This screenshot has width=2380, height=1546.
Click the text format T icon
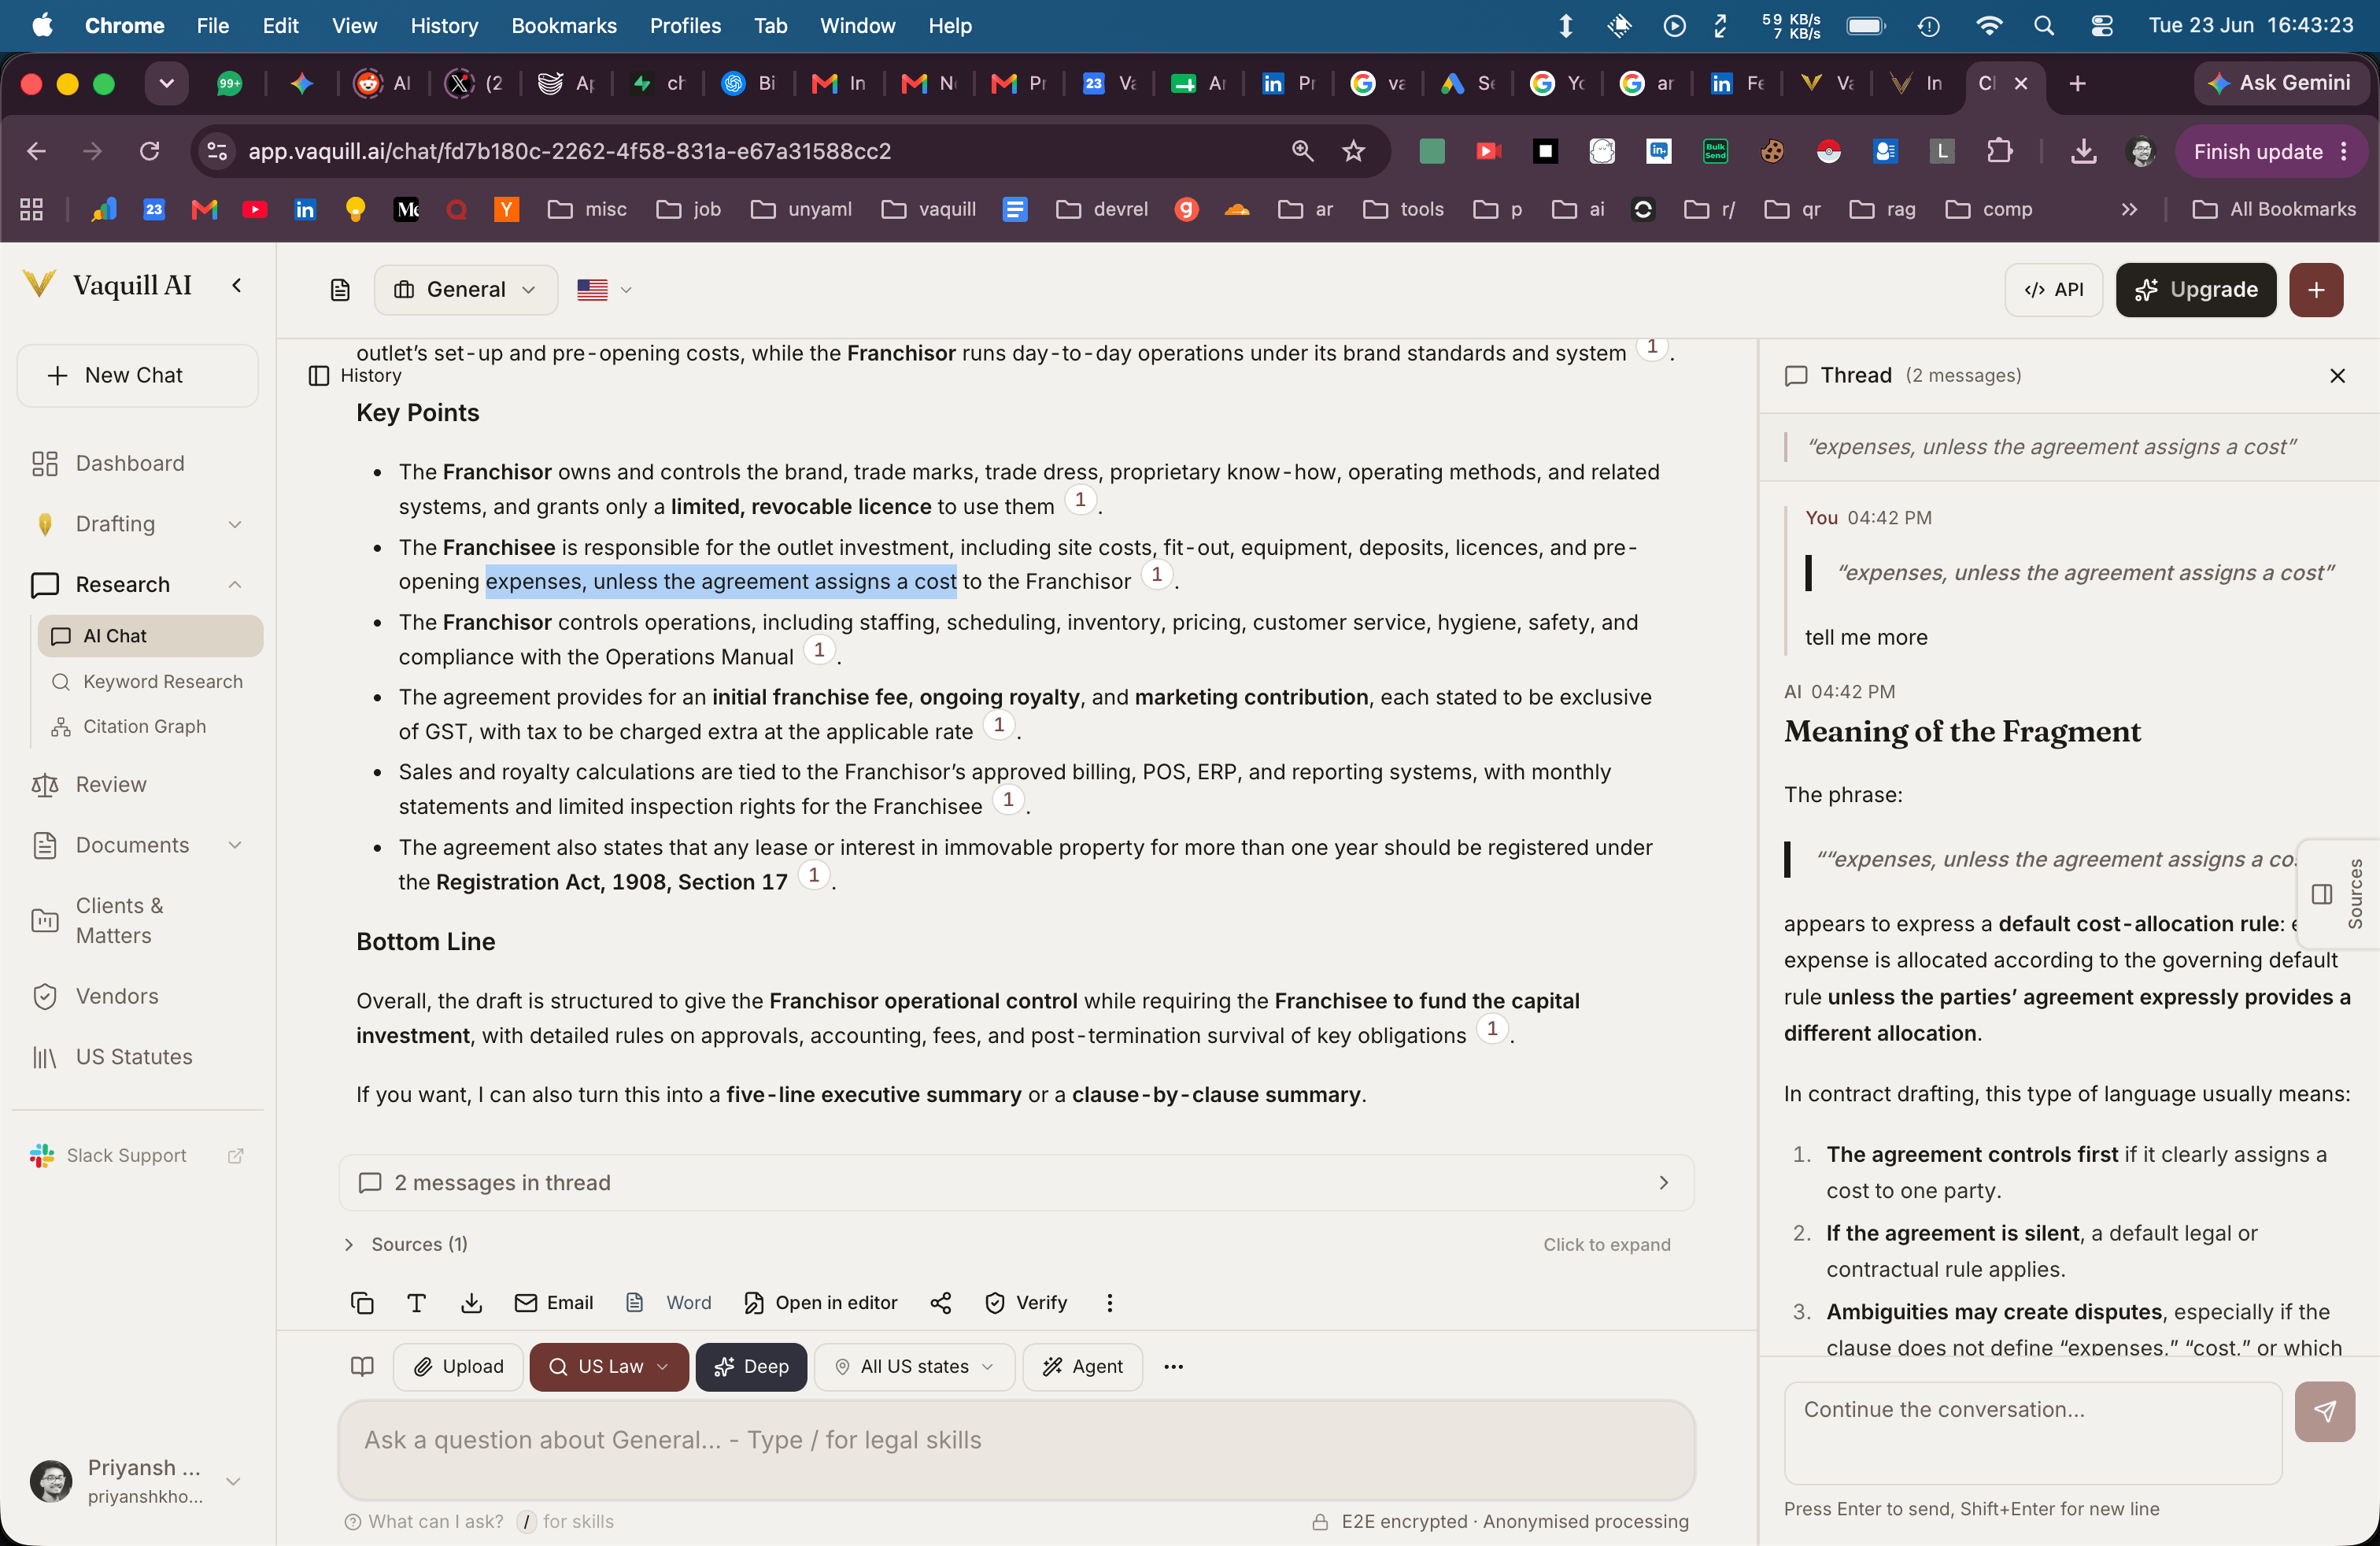pos(417,1302)
